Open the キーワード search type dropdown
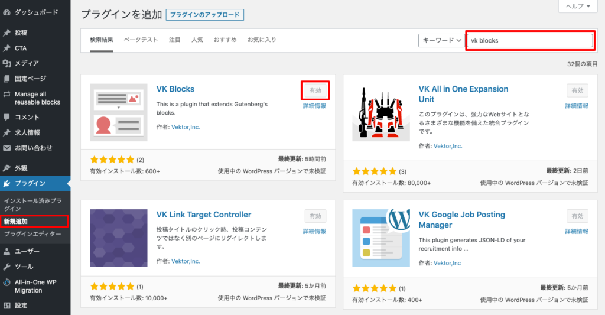The width and height of the screenshot is (605, 315). 442,41
